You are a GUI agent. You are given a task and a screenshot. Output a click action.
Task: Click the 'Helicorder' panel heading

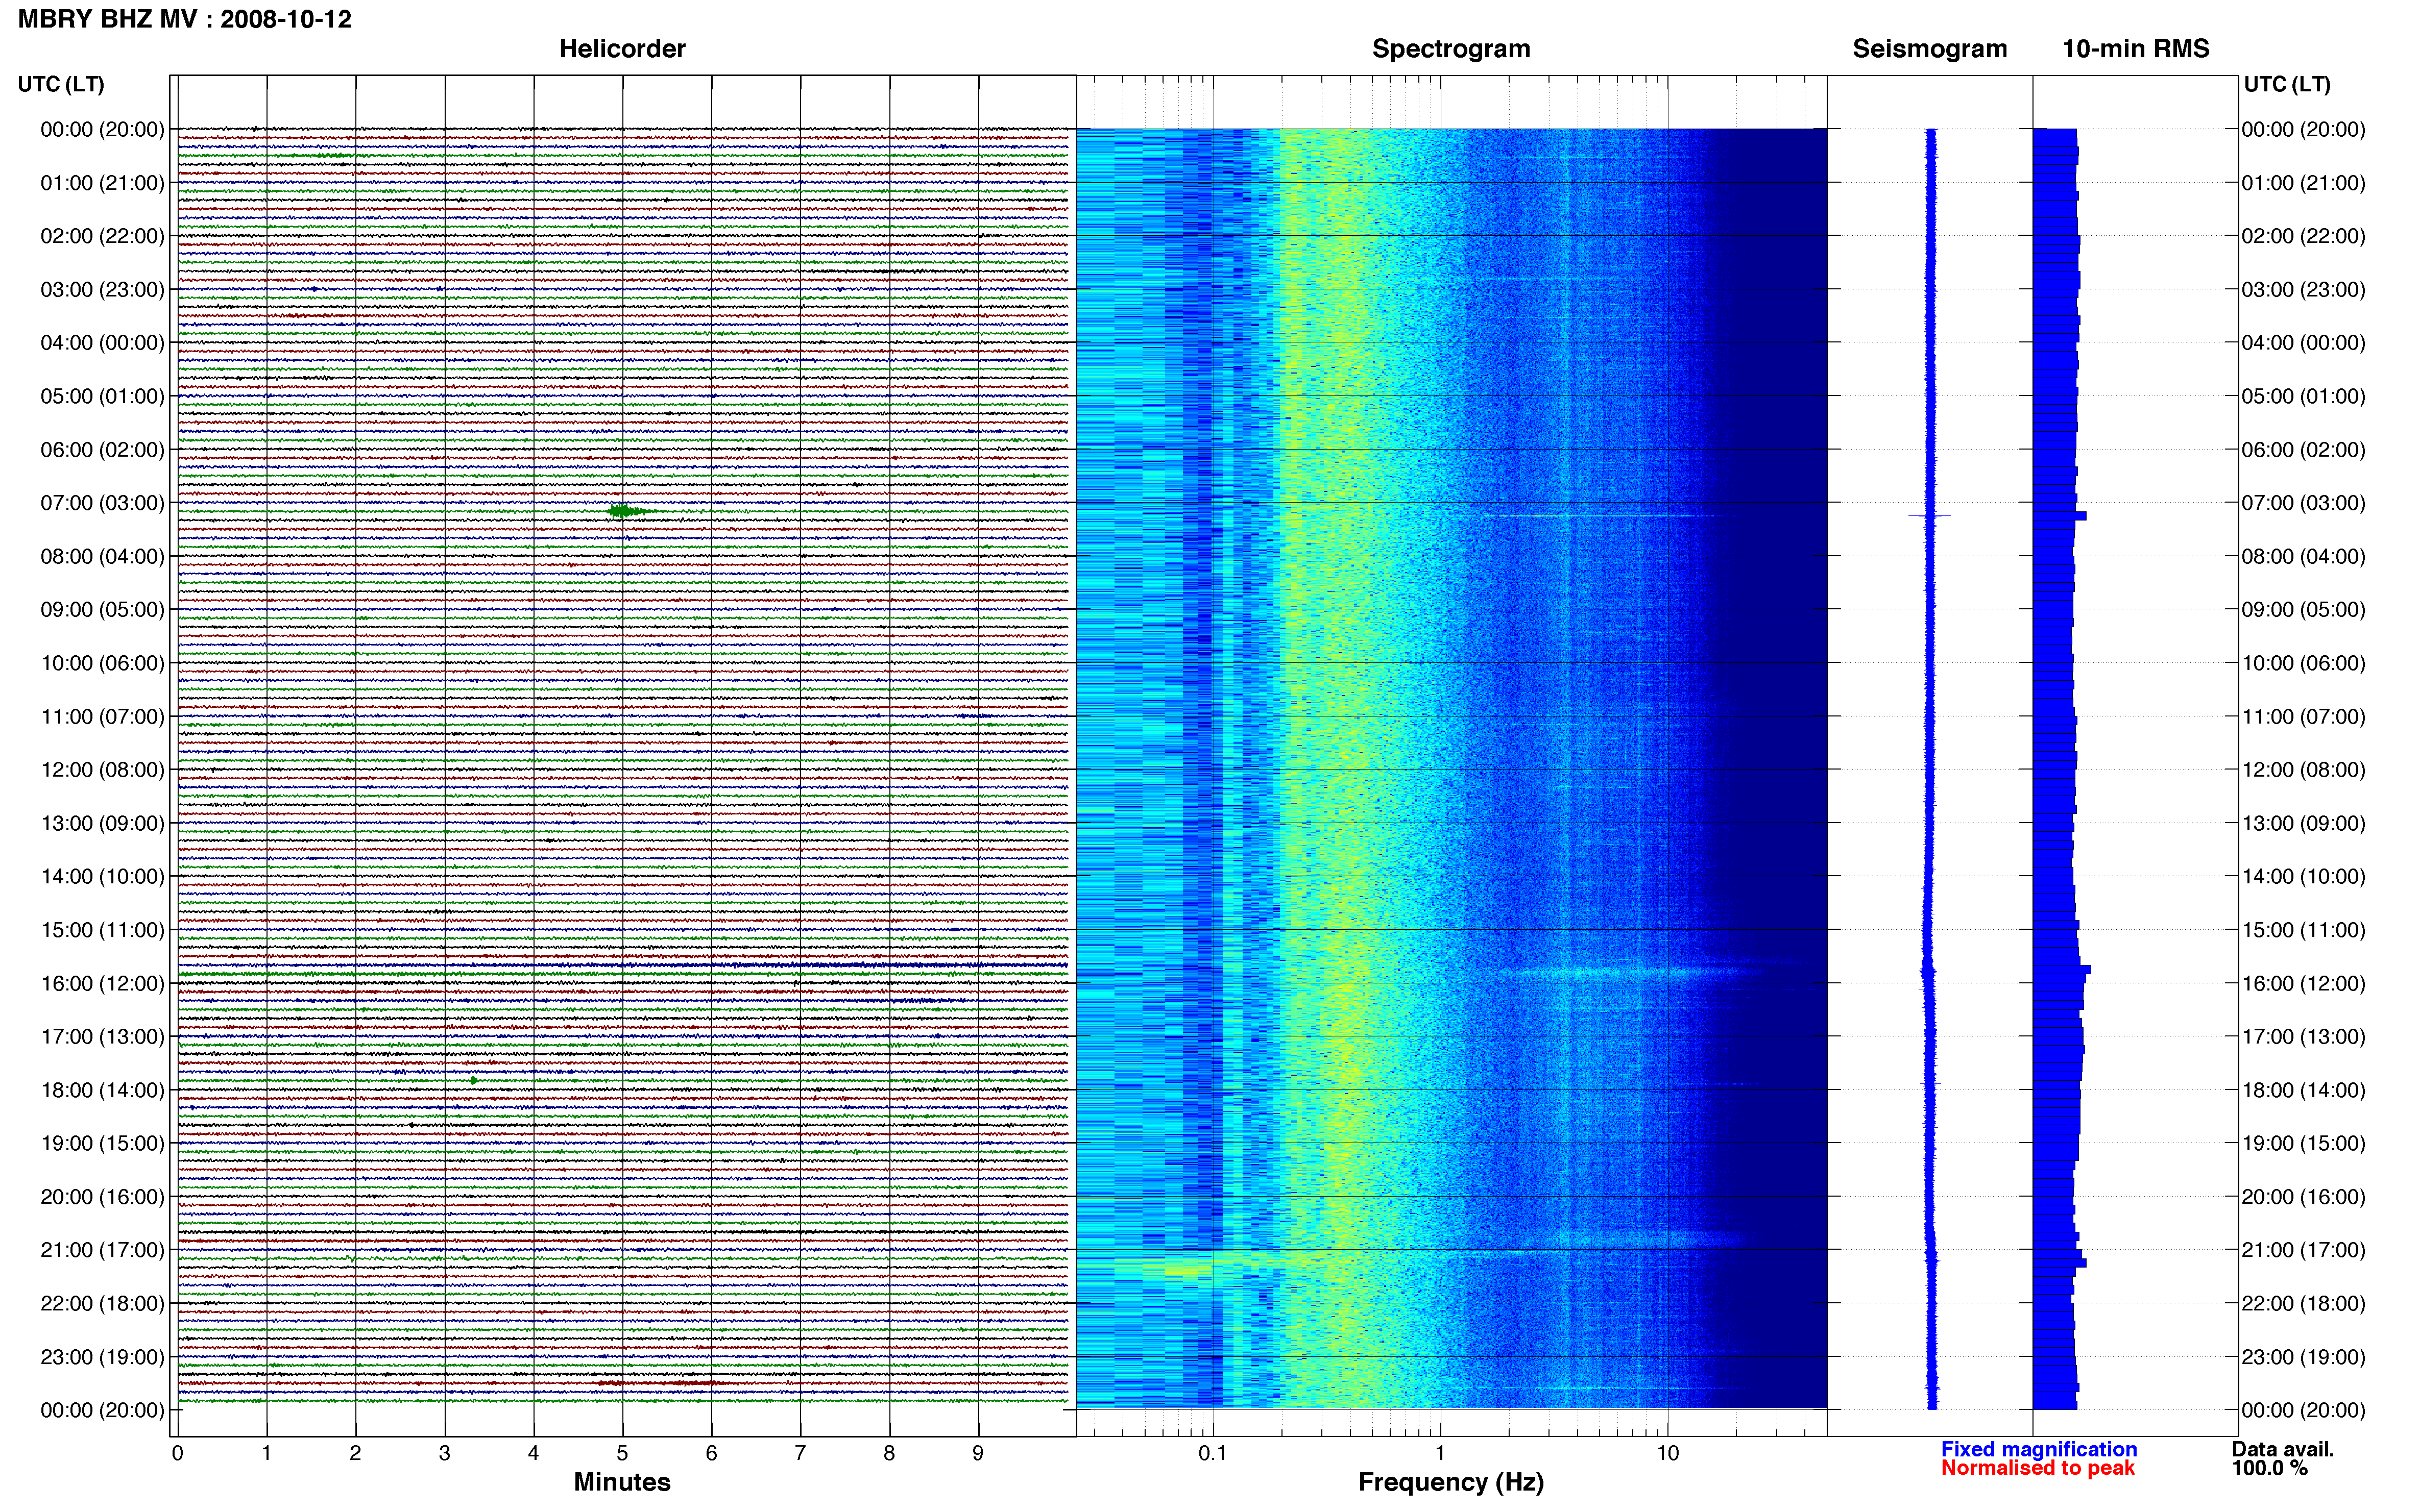click(622, 49)
